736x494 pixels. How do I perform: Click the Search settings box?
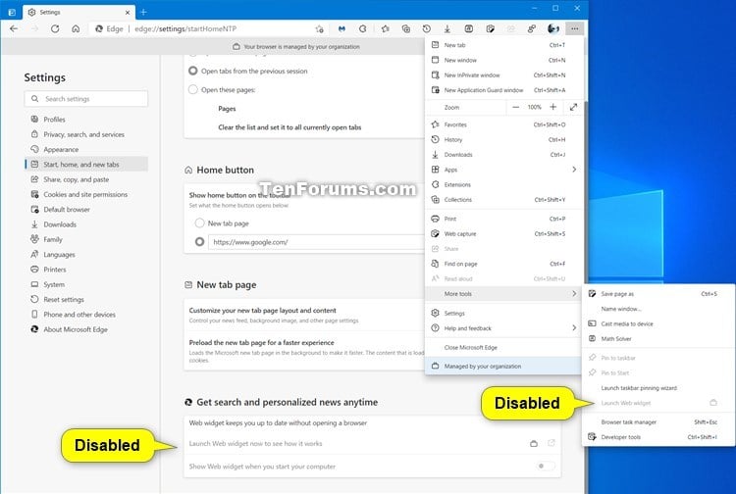tap(86, 99)
